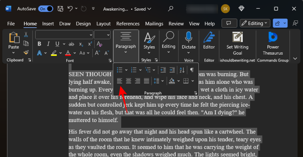Click the Editor button

(209, 42)
